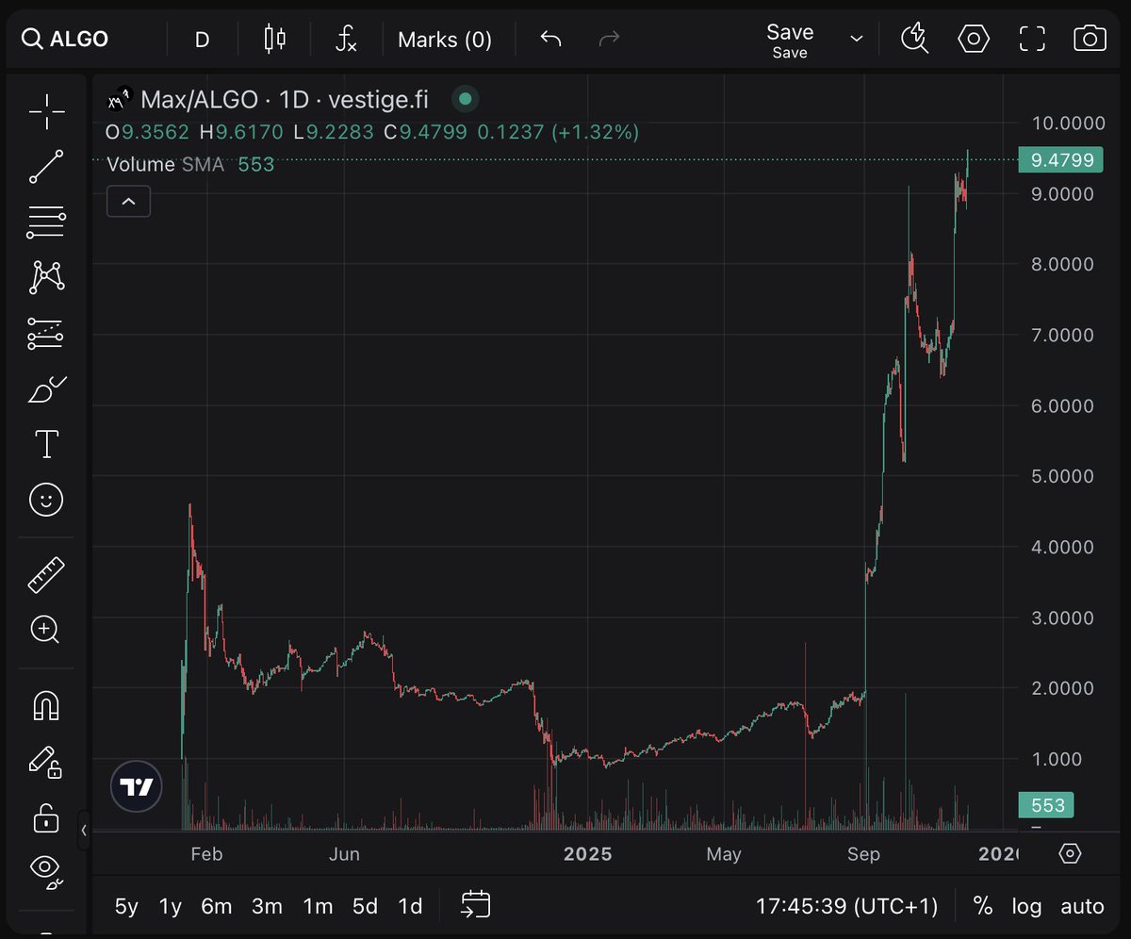This screenshot has width=1131, height=939.
Task: Open the Marks menu
Action: (446, 39)
